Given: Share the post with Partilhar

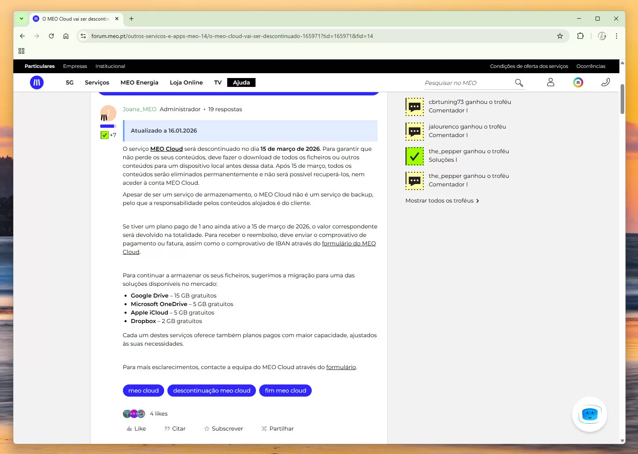Looking at the screenshot, I should tap(278, 429).
